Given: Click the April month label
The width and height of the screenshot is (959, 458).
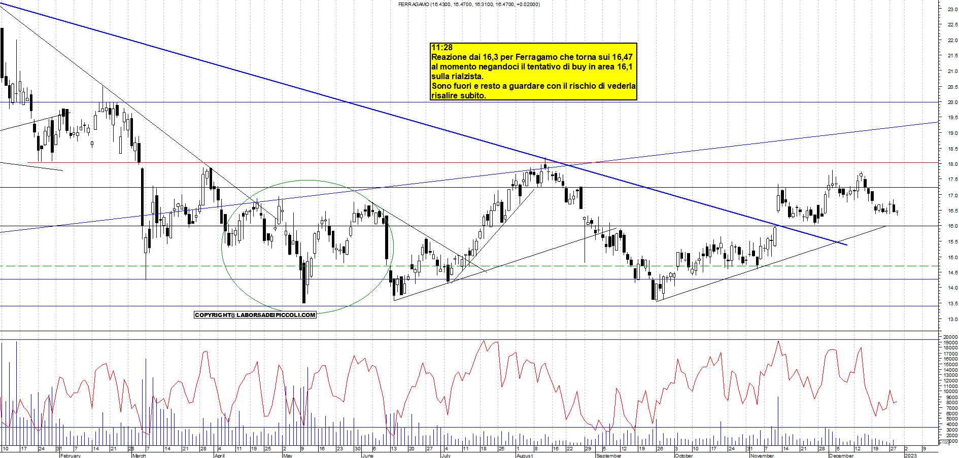Looking at the screenshot, I should [219, 455].
